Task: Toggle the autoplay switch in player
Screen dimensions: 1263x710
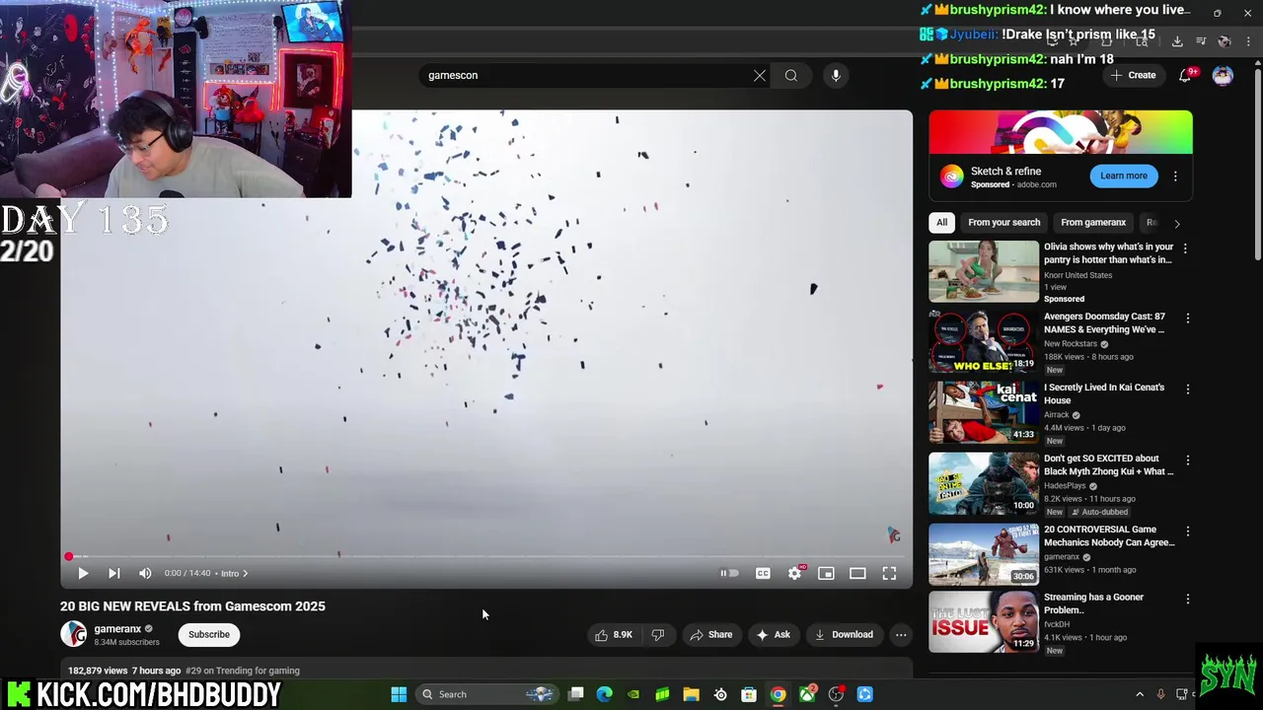Action: pos(729,573)
